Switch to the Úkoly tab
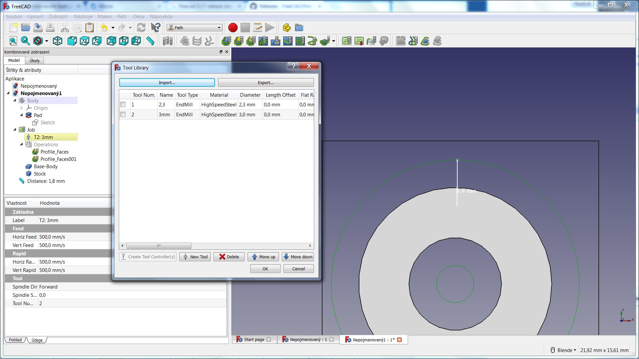 click(35, 60)
